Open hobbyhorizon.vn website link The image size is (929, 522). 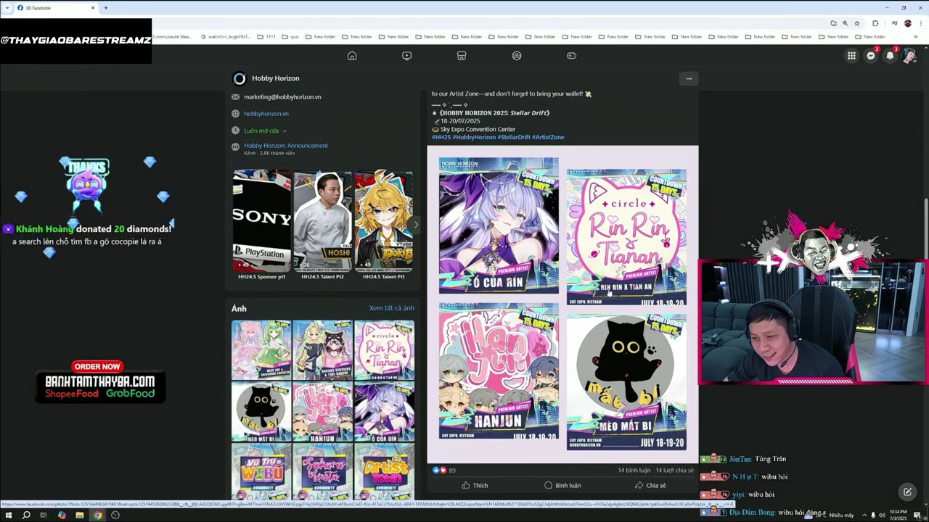point(266,114)
